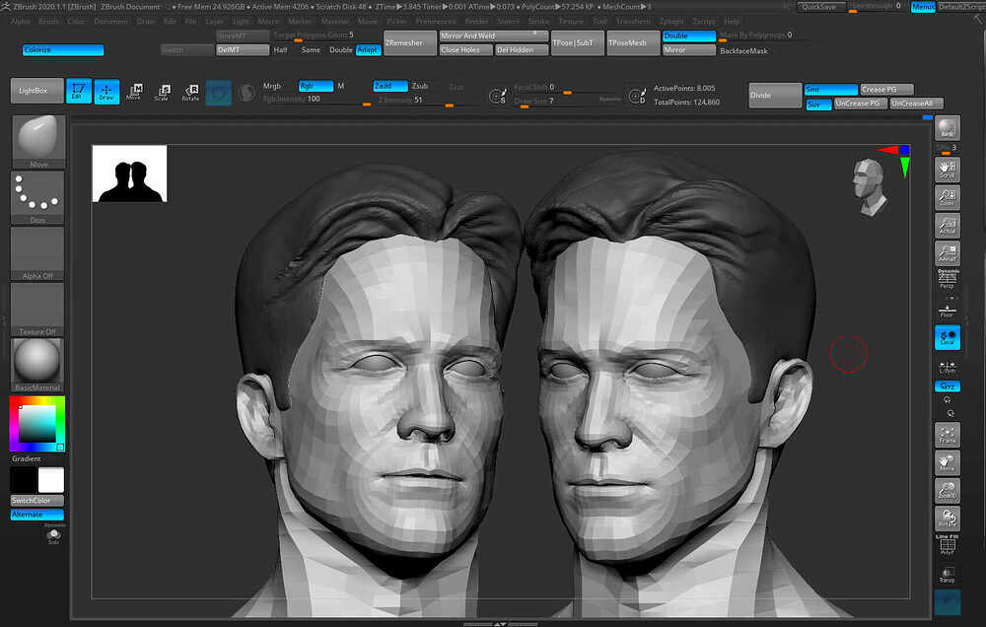Click the brush D icon beside ActivePoints

point(637,96)
